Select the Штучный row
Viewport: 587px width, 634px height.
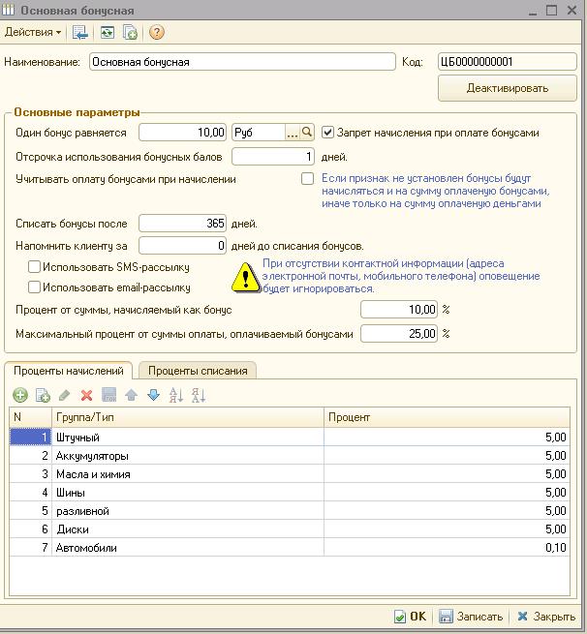tap(290, 438)
